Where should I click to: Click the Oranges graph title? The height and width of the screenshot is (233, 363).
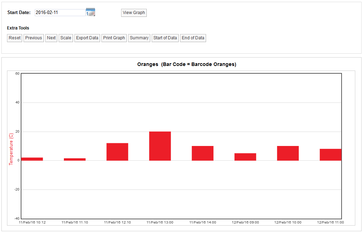click(x=186, y=65)
